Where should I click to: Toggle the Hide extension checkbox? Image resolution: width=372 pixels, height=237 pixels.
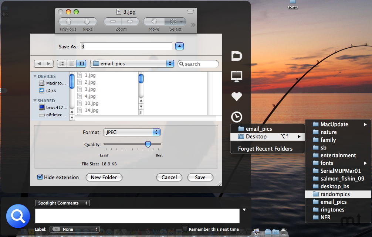[x=40, y=177]
